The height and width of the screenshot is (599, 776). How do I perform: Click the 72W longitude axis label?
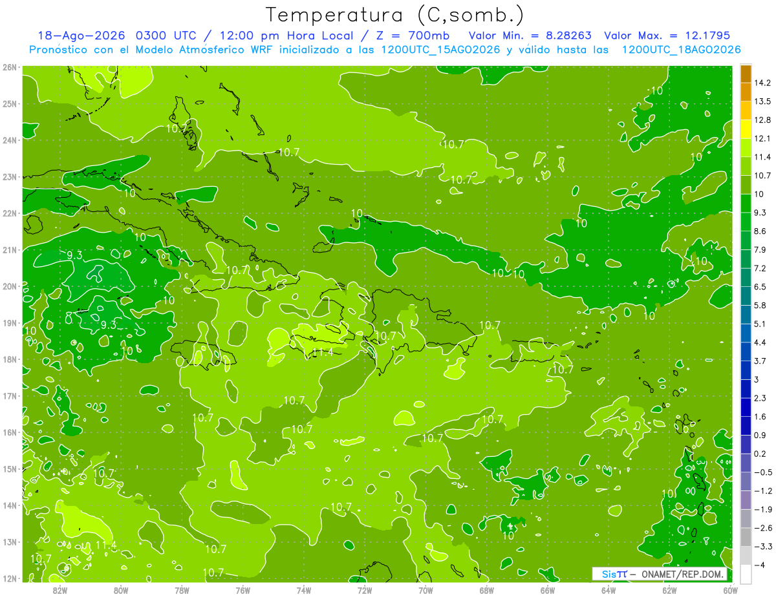point(365,590)
